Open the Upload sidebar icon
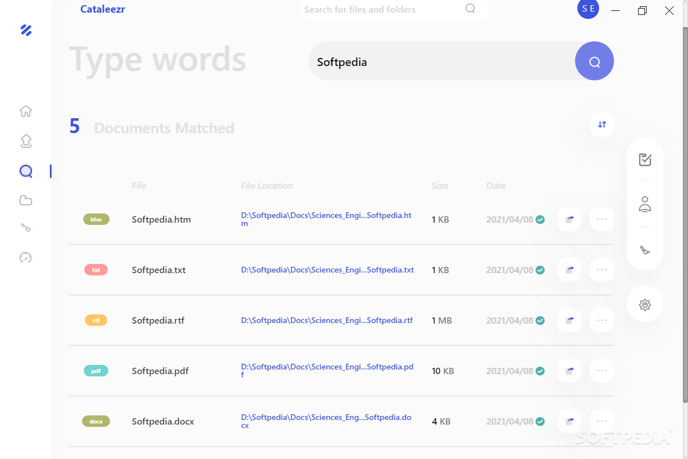 click(26, 141)
